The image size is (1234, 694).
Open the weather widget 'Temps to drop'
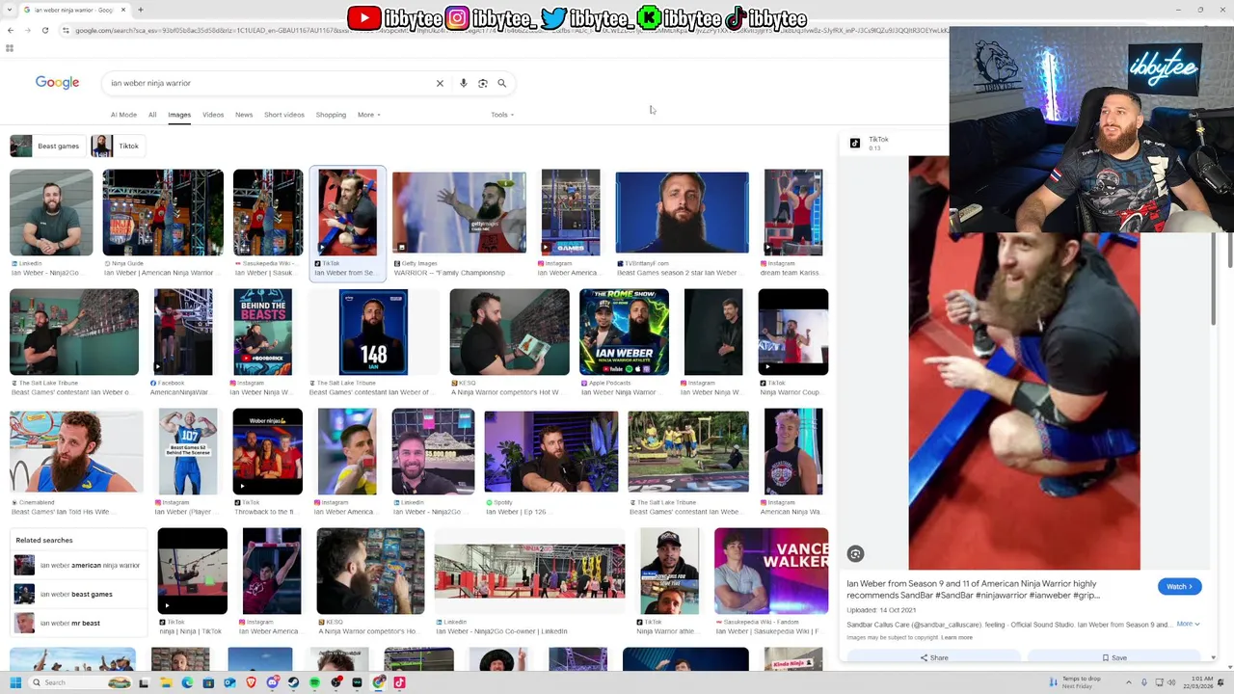coord(1075,682)
